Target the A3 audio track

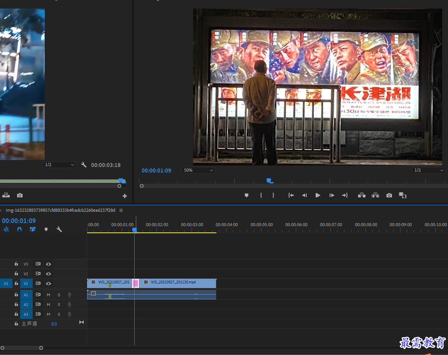26,314
